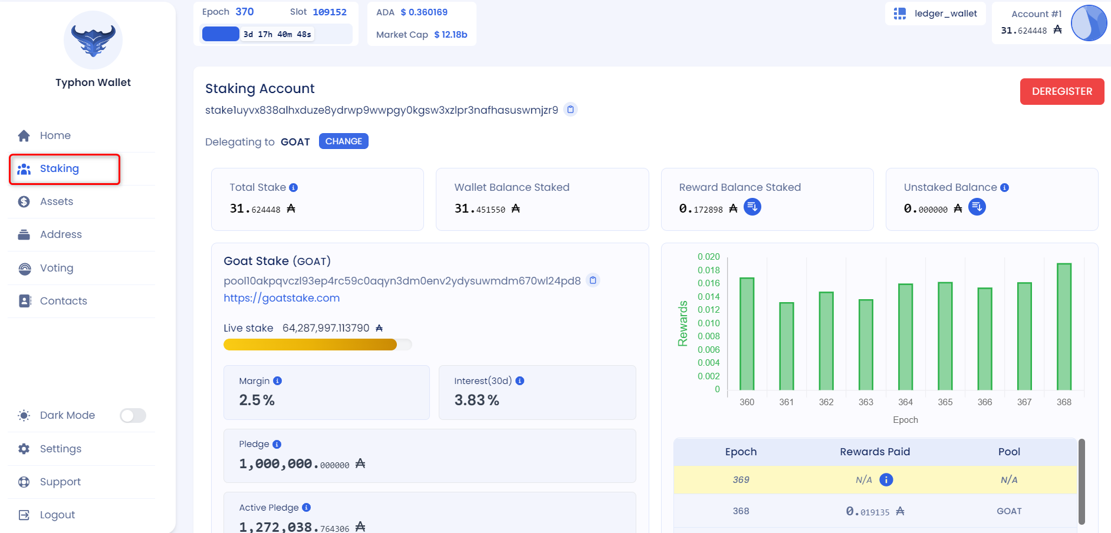Open the Voting menu item
Viewport: 1111px width, 533px height.
[81, 268]
